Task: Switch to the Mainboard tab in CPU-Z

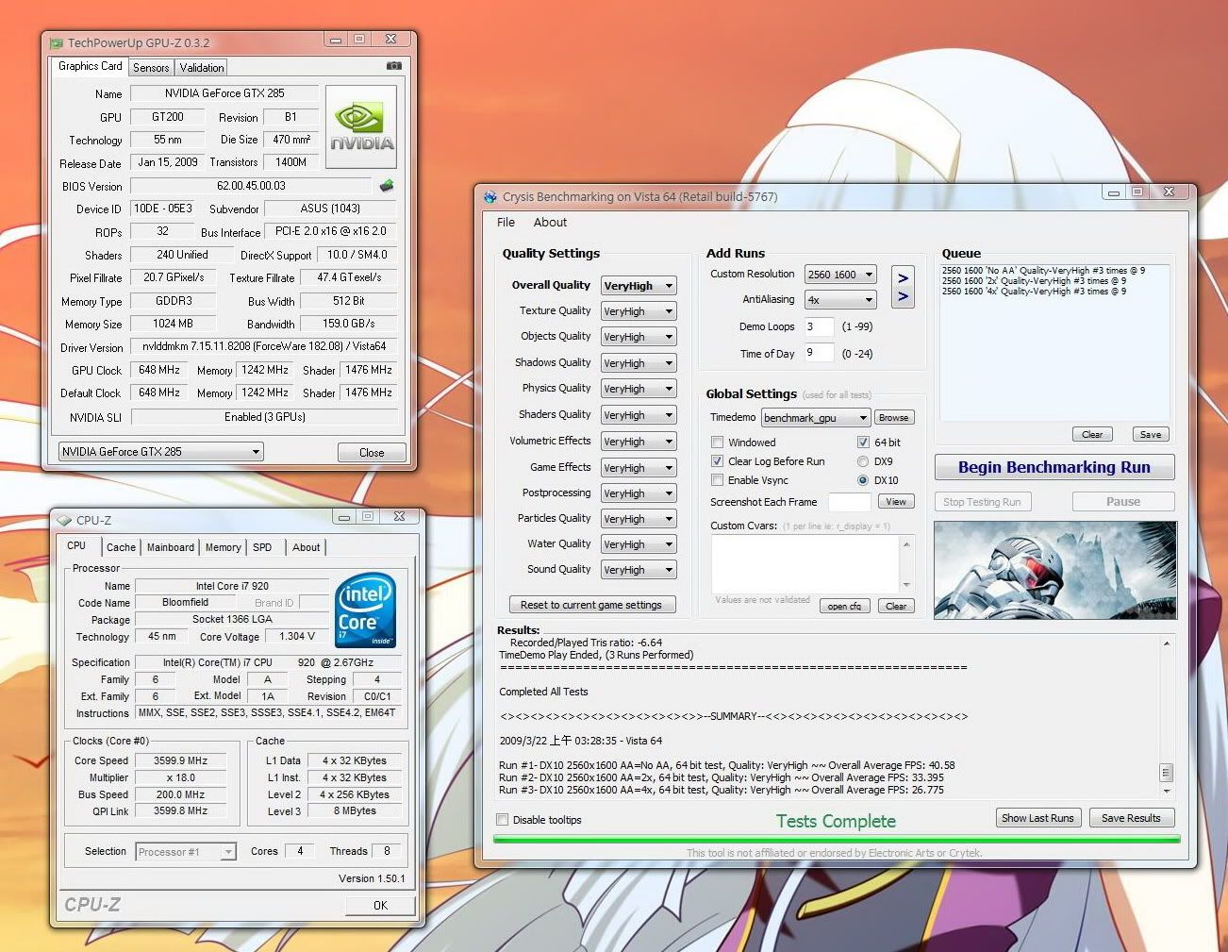Action: [x=171, y=547]
